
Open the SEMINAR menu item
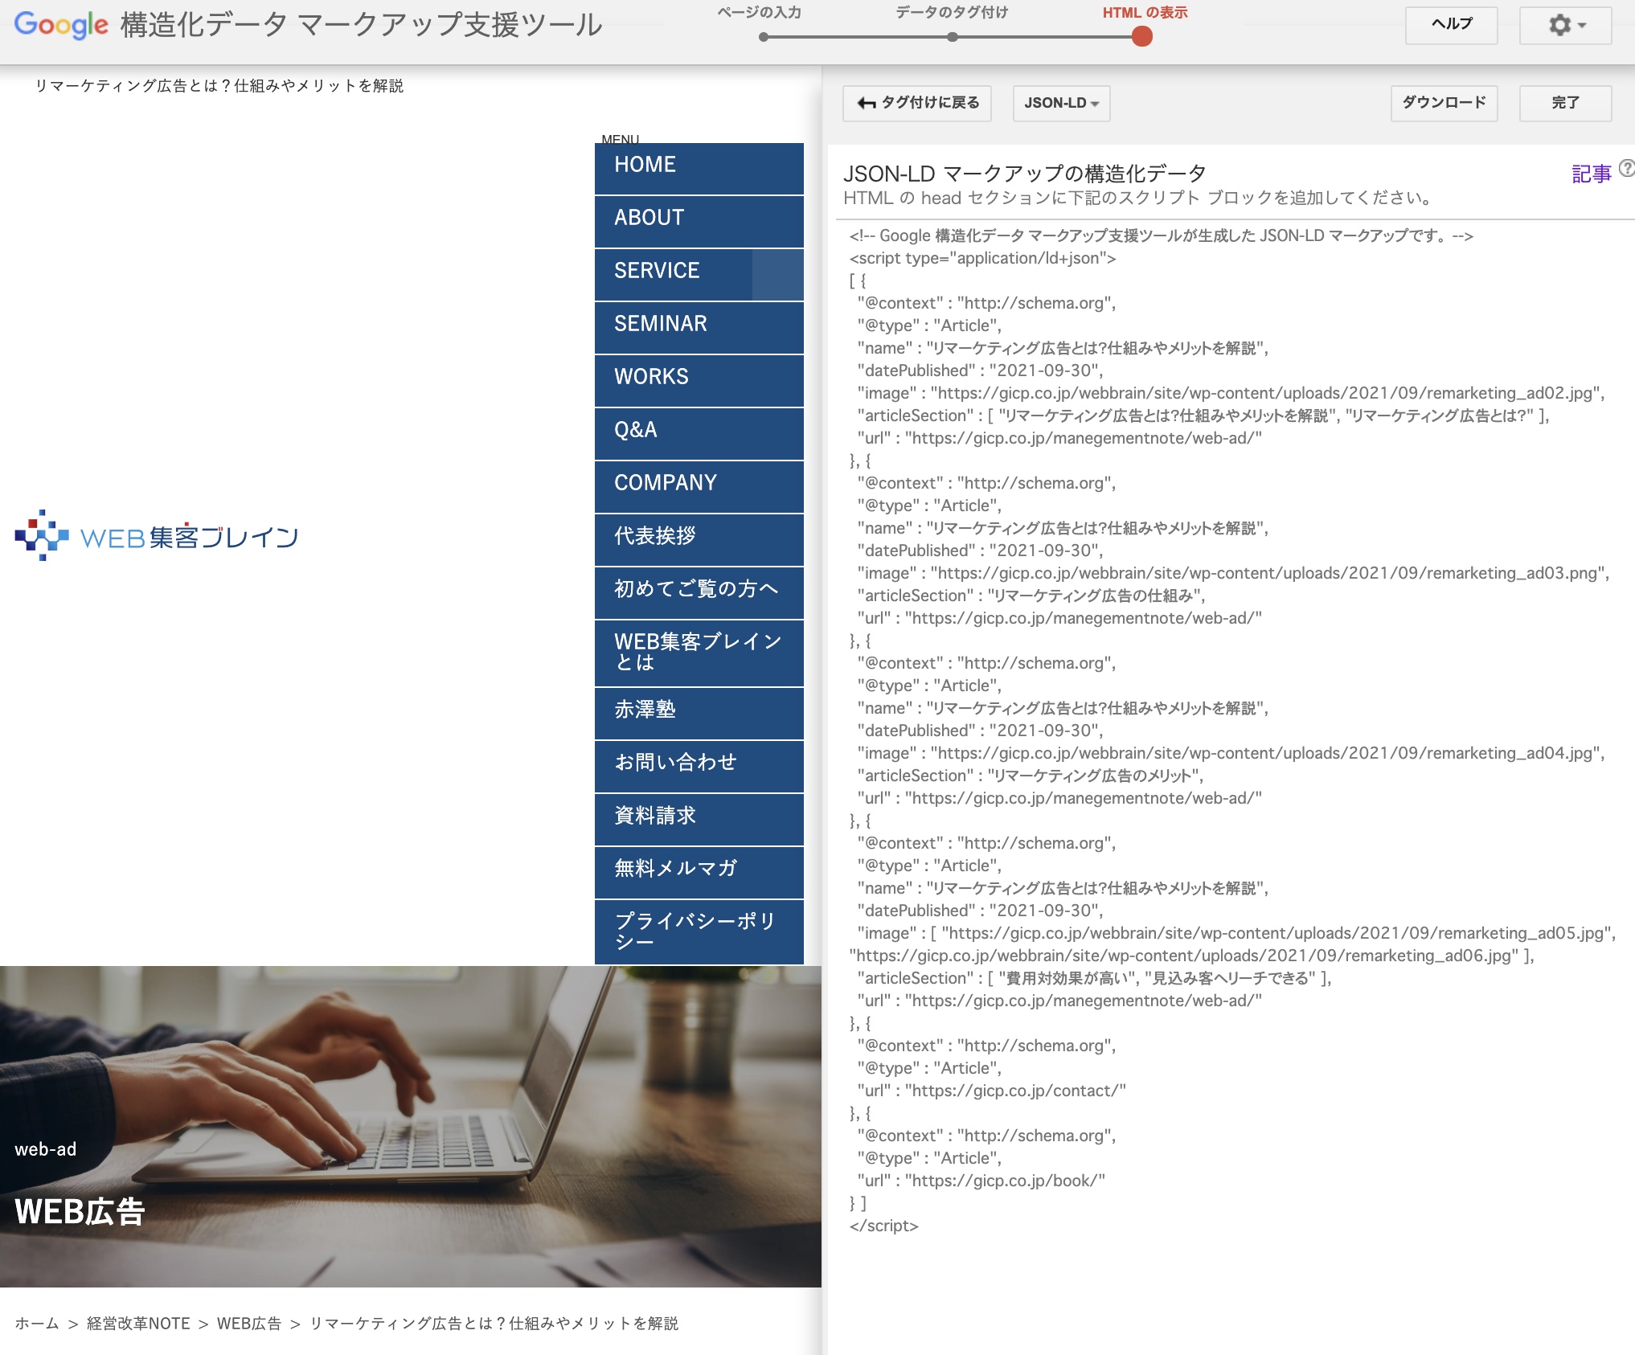699,327
